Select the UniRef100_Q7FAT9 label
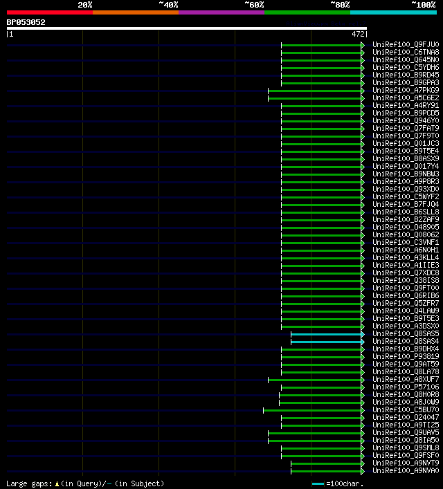Viewport: 443px width, 489px height. pyautogui.click(x=406, y=128)
